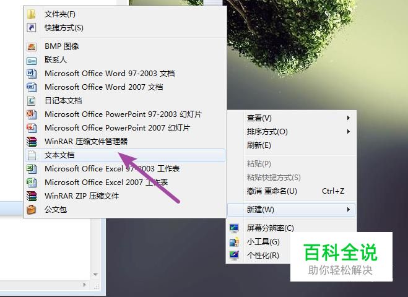Open the 排序方式(O) sort submenu
The height and width of the screenshot is (297, 408).
coord(291,132)
